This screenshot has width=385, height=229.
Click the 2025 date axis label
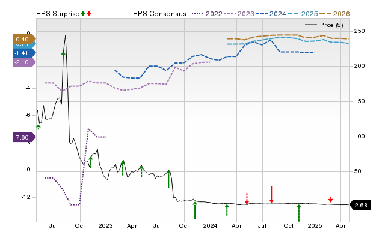click(x=315, y=225)
